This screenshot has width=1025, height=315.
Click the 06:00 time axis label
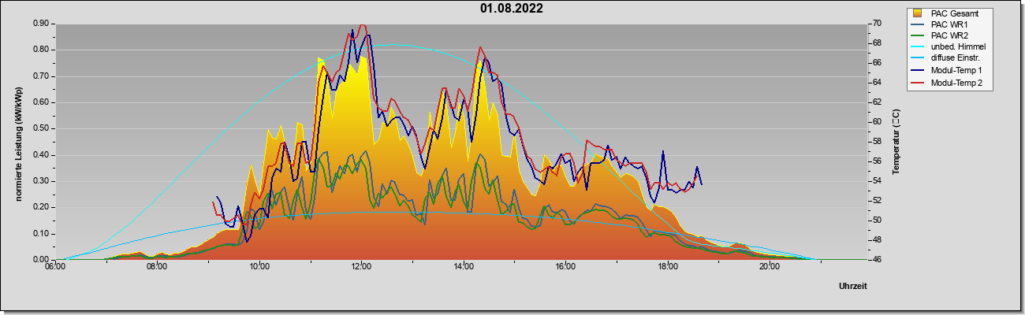(x=55, y=267)
